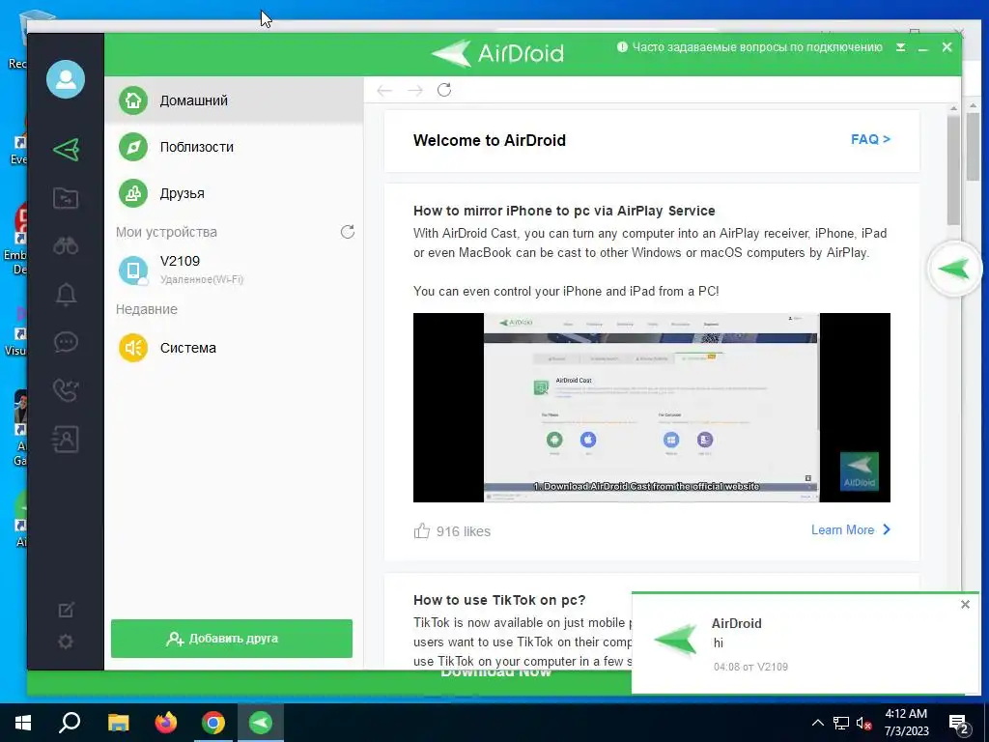Select the Домашний tab
This screenshot has width=989, height=742.
(x=234, y=100)
